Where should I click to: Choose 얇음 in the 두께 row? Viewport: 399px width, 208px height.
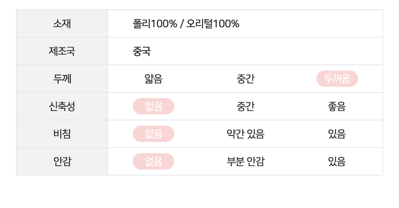pos(153,79)
